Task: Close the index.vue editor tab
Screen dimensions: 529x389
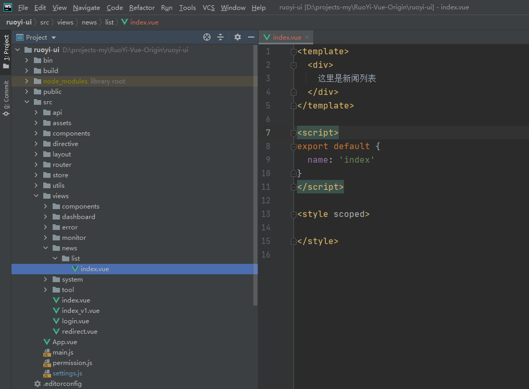Action: (306, 37)
